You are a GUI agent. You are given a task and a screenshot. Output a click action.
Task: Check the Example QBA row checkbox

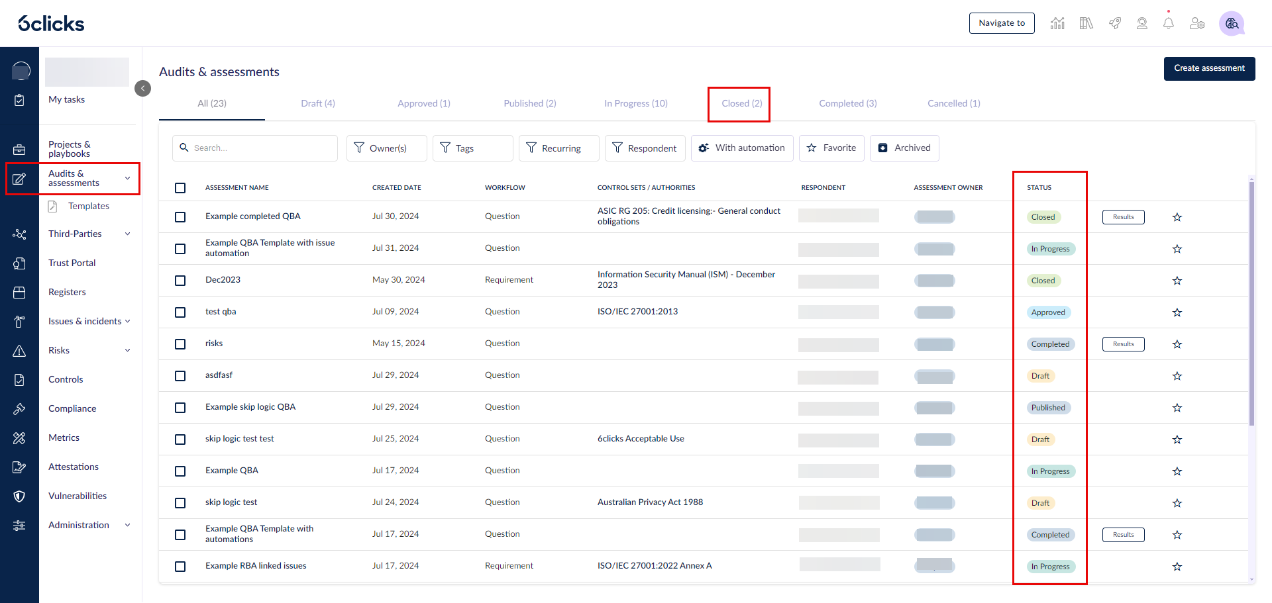click(x=180, y=471)
